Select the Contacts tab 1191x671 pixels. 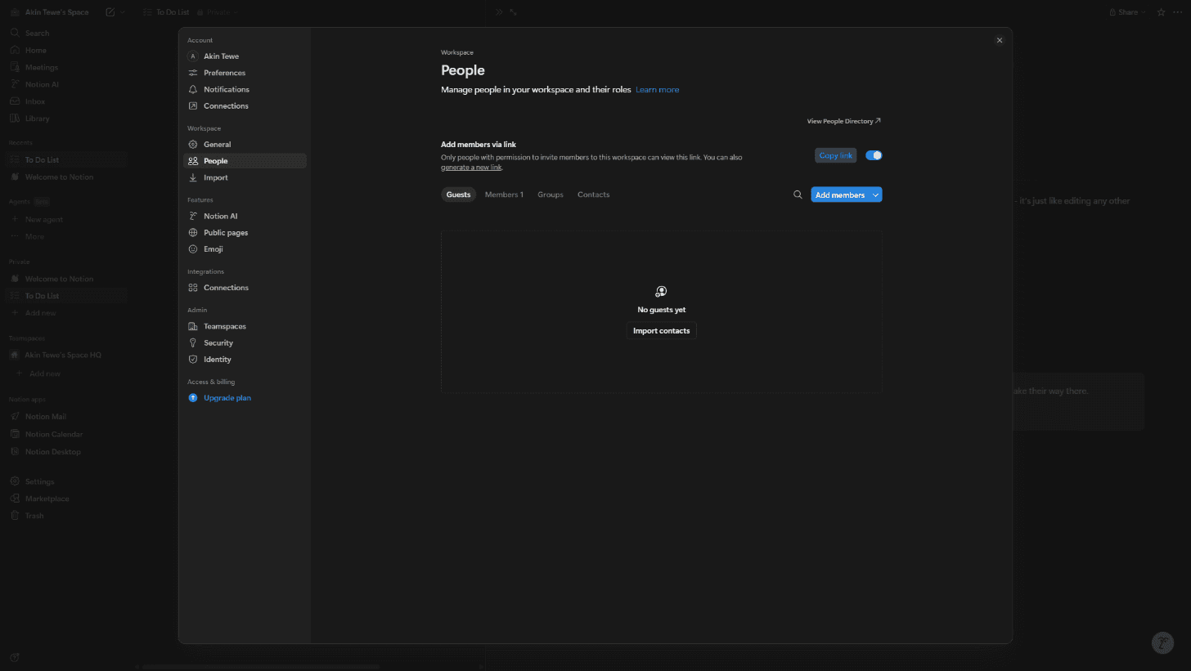[x=593, y=195]
